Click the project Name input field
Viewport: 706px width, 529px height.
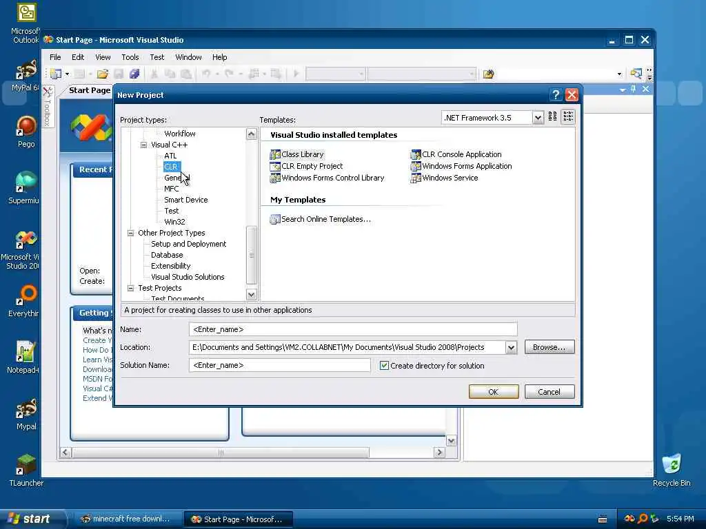tap(353, 329)
